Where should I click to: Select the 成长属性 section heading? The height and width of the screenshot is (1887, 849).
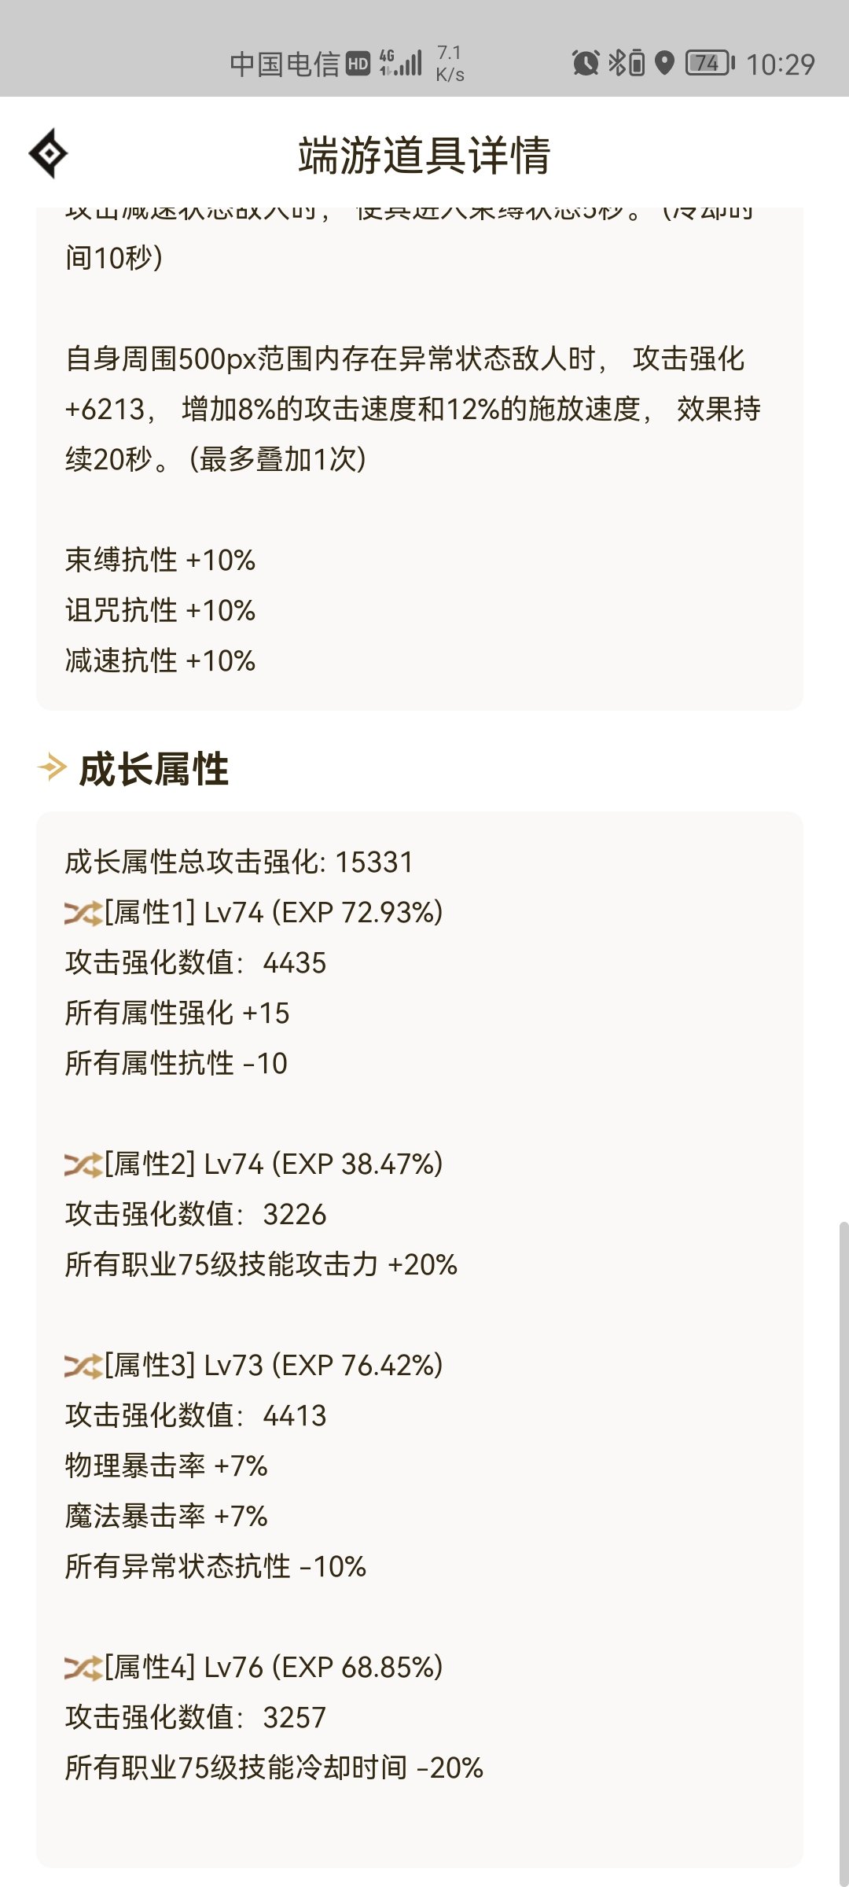(x=154, y=769)
